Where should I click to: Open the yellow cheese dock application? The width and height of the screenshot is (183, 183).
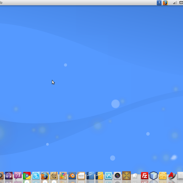point(162,176)
